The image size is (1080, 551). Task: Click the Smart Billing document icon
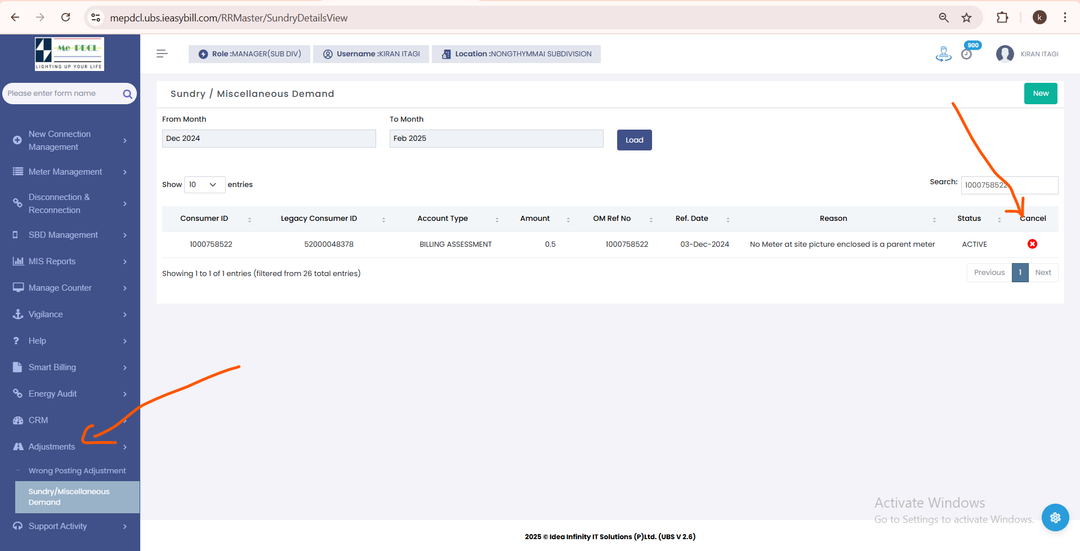17,367
